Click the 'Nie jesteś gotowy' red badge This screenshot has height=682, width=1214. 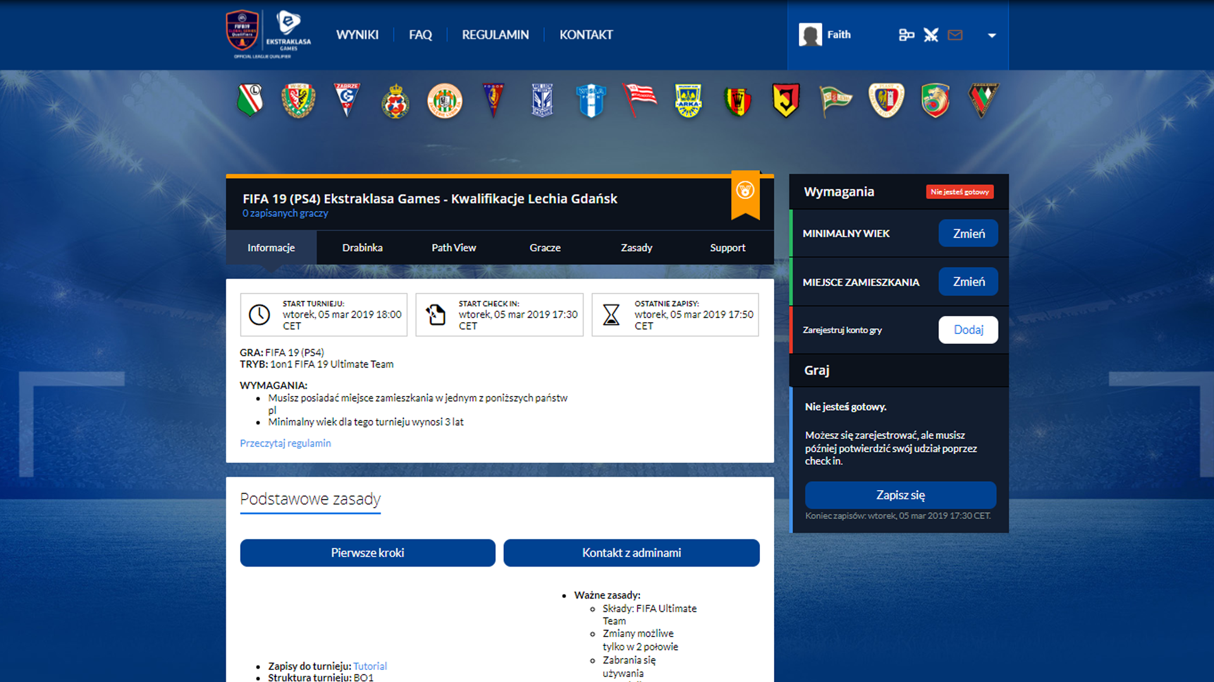960,192
